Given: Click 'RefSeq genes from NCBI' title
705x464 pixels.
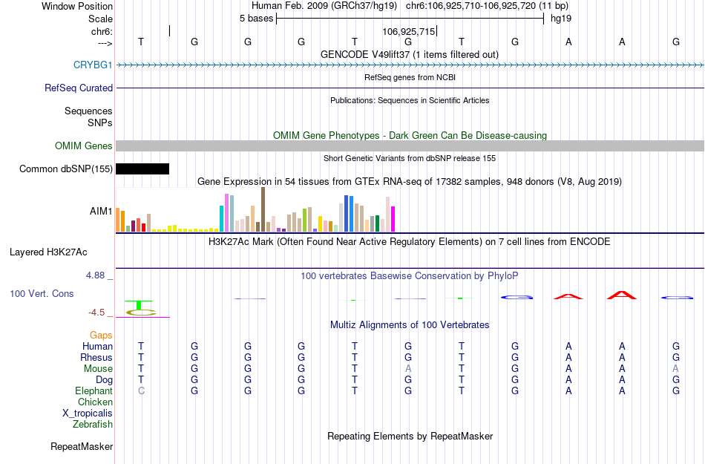Looking at the screenshot, I should click(410, 78).
